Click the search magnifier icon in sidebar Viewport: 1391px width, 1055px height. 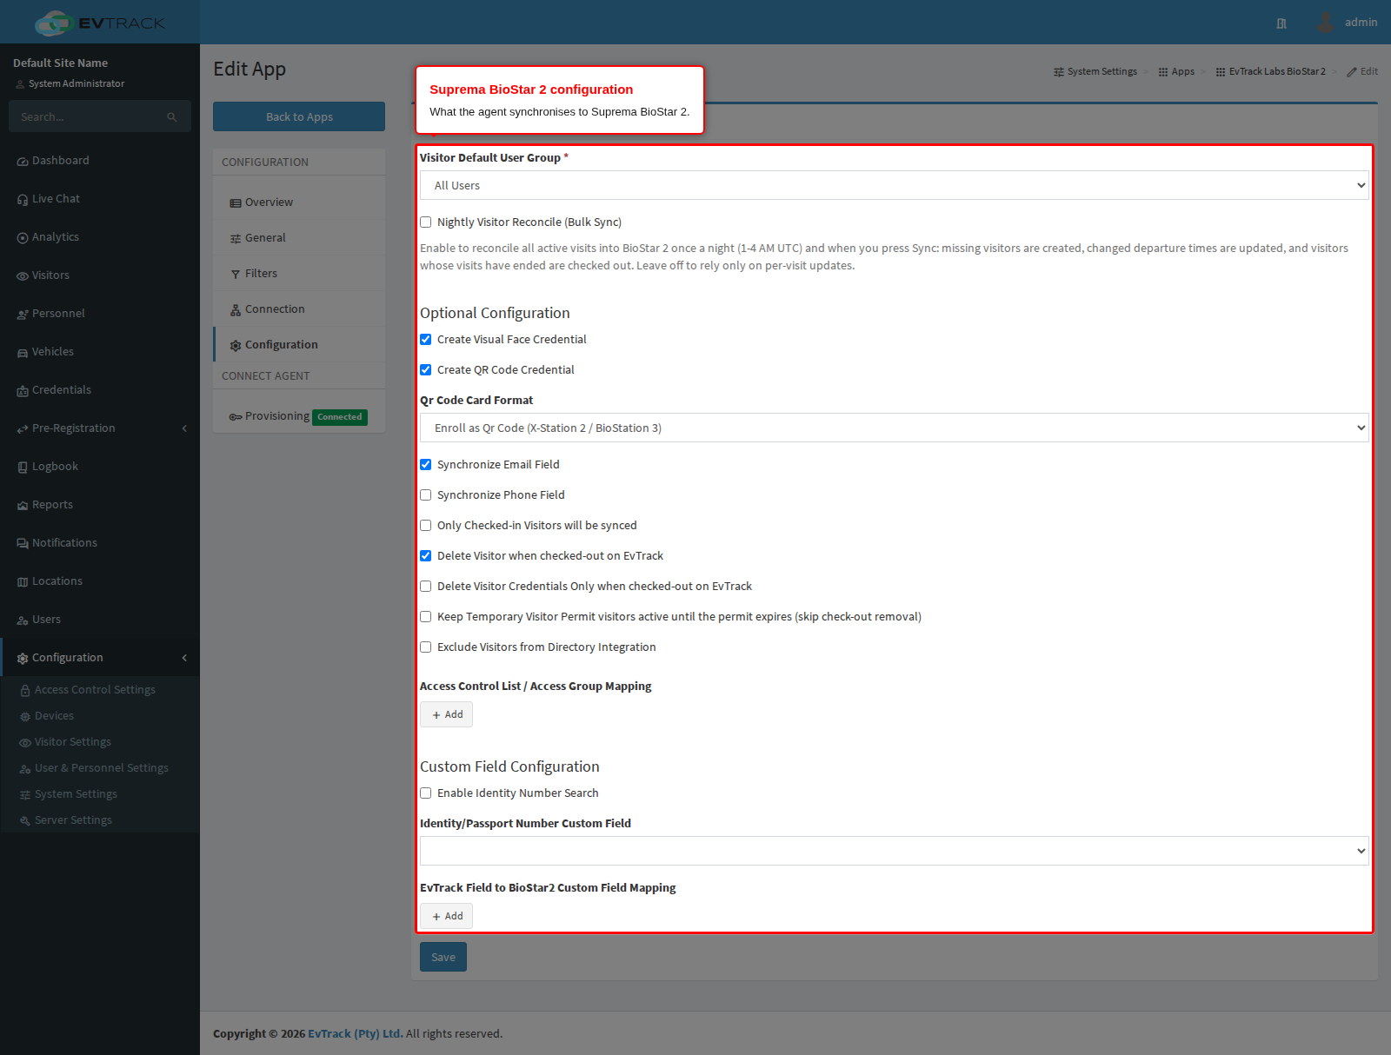coord(172,117)
